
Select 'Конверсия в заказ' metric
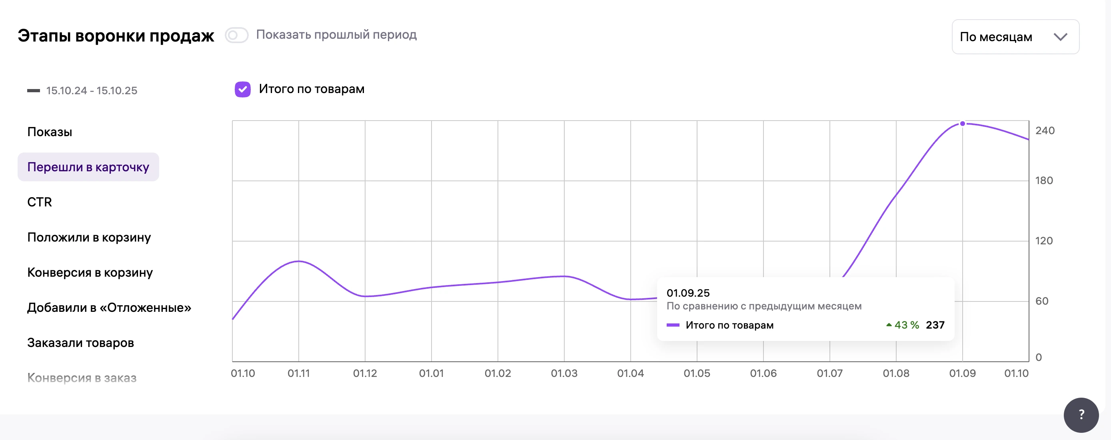pyautogui.click(x=82, y=378)
